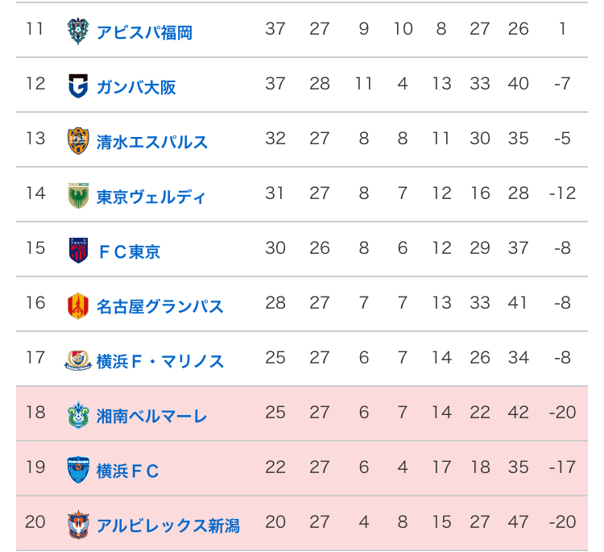Image resolution: width=604 pixels, height=552 pixels.
Task: Click the Shonan Bellmare club crest icon
Action: pos(77,414)
